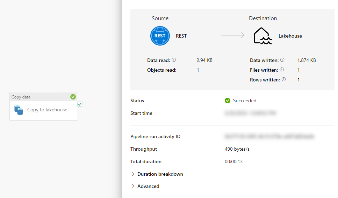Click the Files written info icon

point(282,70)
